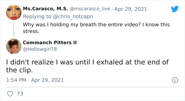The width and height of the screenshot is (185, 101).
Task: Open the 1:54 PM · Apr 29, 2021 timestamp
Action: [x=35, y=80]
